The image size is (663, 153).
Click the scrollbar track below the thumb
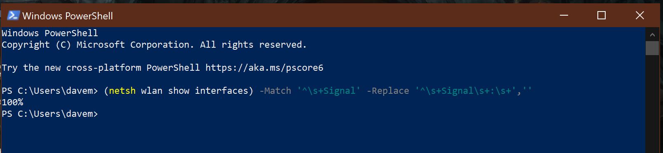click(x=652, y=103)
